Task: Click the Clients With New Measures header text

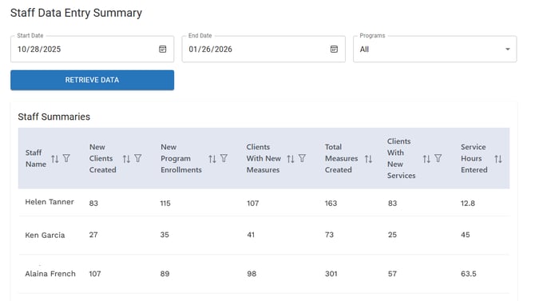Action: (264, 158)
